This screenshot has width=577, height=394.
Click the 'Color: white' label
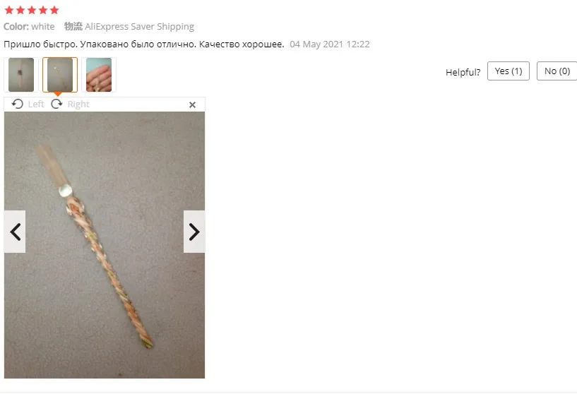29,27
